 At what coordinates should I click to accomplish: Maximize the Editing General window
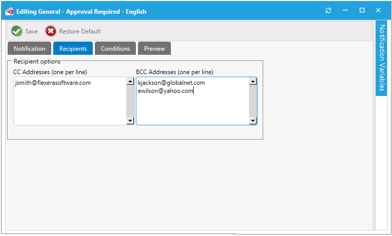point(362,11)
